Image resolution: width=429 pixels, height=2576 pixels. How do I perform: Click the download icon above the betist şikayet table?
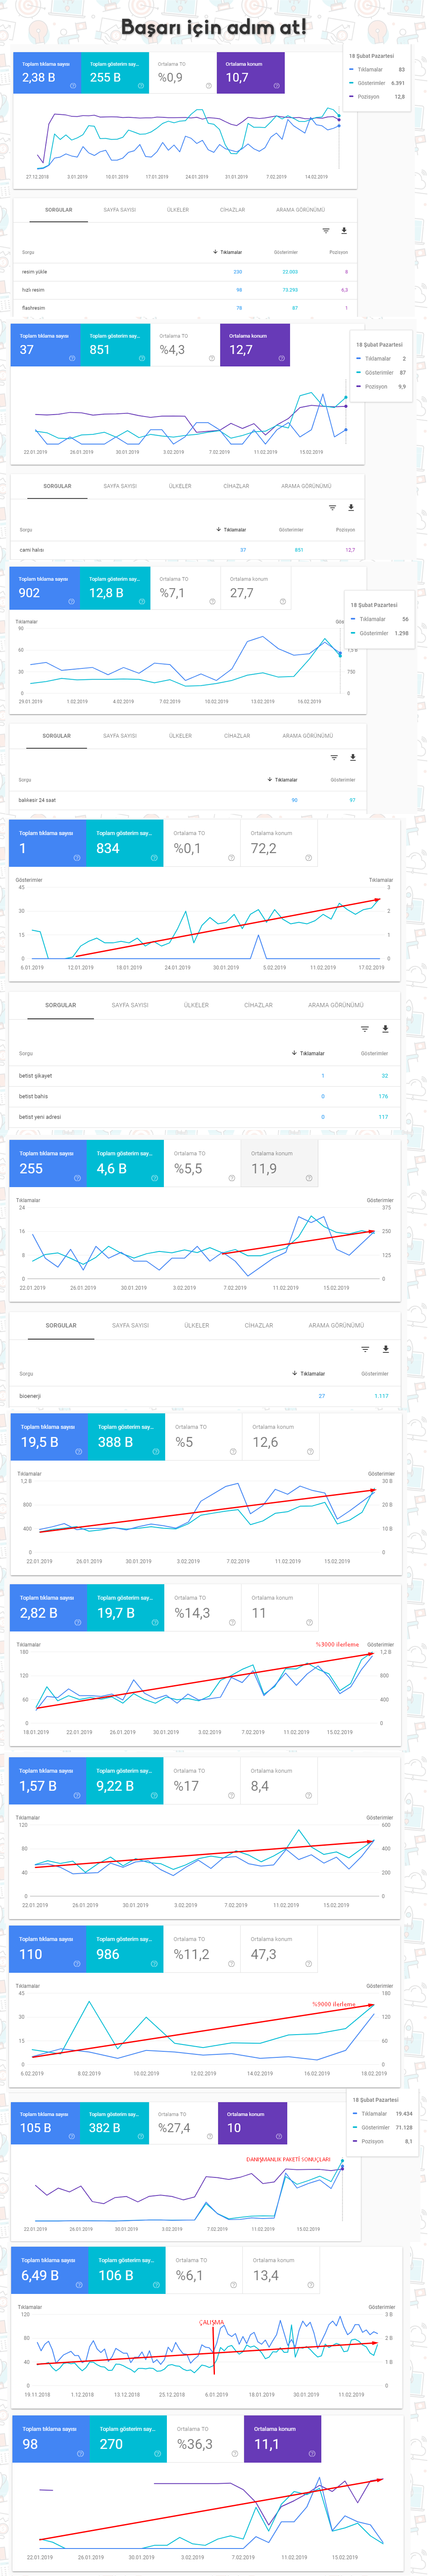pos(385,1029)
